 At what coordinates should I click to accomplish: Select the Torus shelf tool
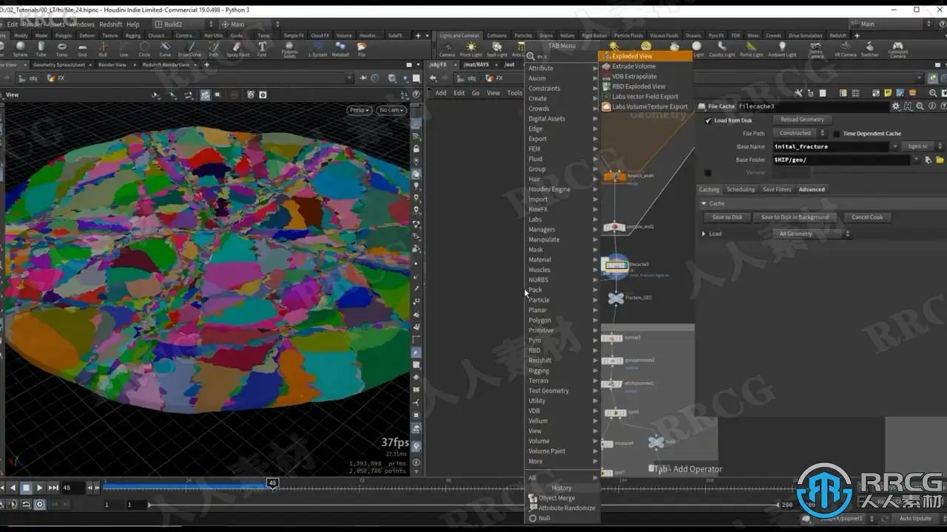[61, 50]
